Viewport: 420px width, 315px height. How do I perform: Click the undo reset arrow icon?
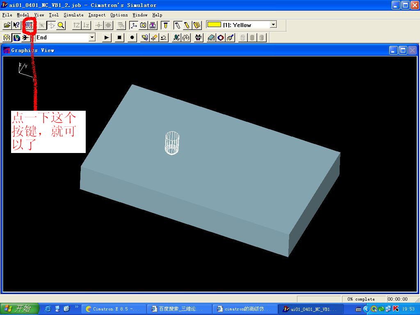pos(164,37)
